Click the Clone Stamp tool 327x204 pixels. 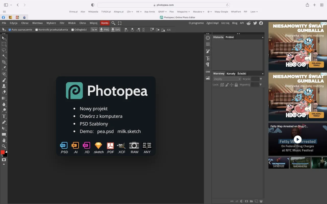point(4,86)
